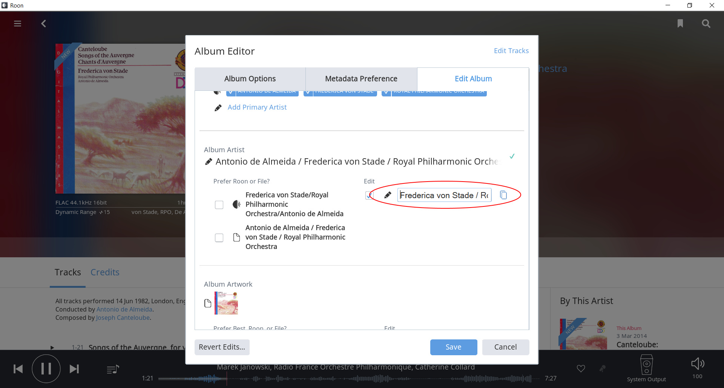Skip to the previous track
Viewport: 724px width, 388px height.
tap(18, 369)
